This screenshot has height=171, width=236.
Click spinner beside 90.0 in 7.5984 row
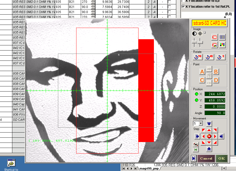[x=93, y=7]
